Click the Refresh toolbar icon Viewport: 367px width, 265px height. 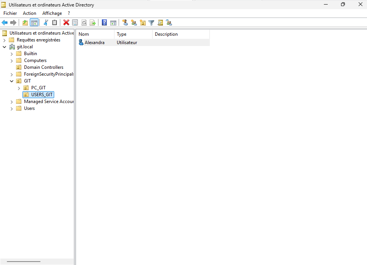(84, 23)
